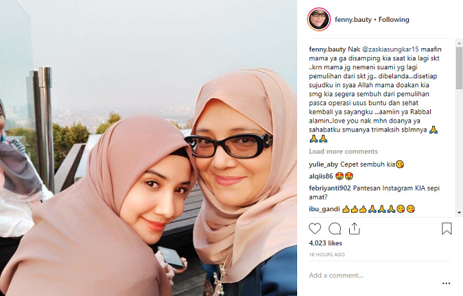Open fenny.bauty profile picture avatar
The height and width of the screenshot is (296, 463).
pyautogui.click(x=319, y=19)
